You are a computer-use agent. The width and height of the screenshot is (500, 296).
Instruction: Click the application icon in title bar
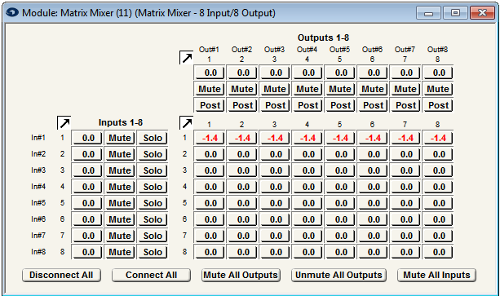tap(11, 13)
